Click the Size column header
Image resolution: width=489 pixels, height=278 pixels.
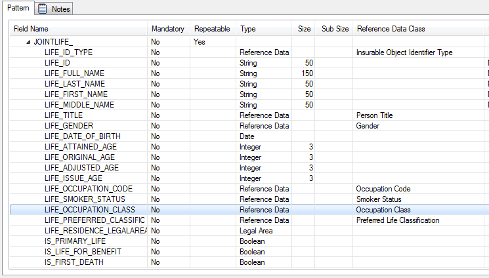pos(303,29)
